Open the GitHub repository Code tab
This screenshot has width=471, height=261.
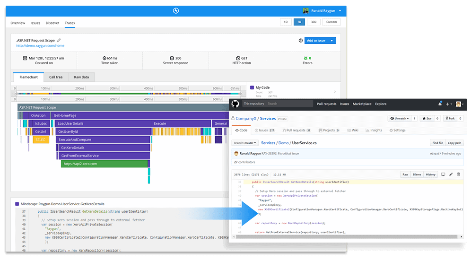(241, 130)
